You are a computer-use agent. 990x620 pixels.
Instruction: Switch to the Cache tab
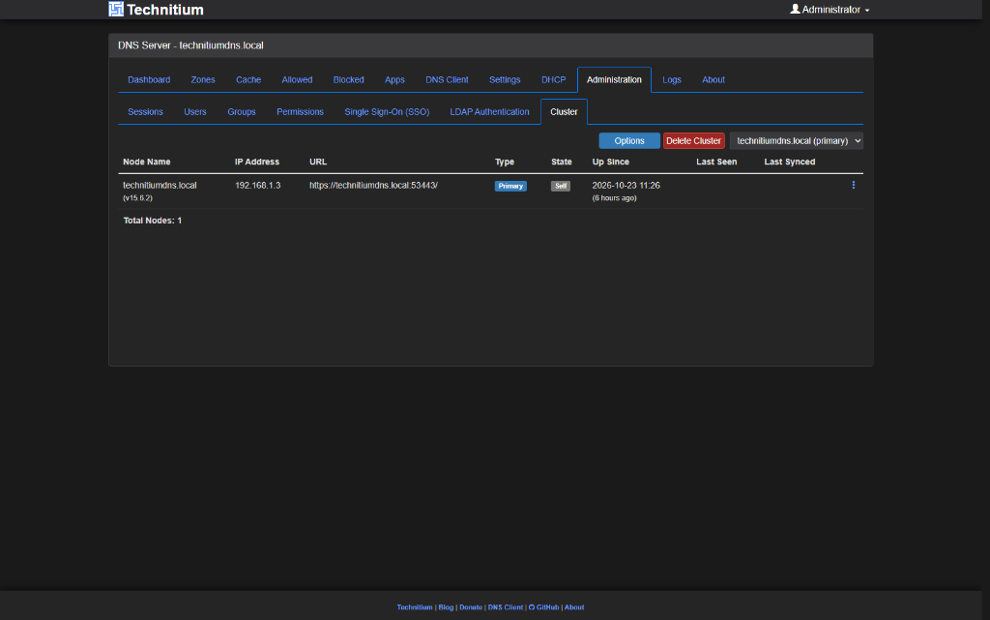[x=248, y=79]
